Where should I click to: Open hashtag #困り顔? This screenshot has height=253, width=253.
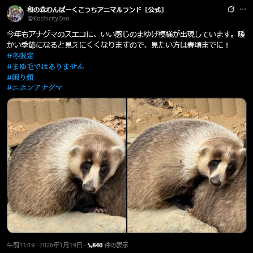tap(20, 77)
